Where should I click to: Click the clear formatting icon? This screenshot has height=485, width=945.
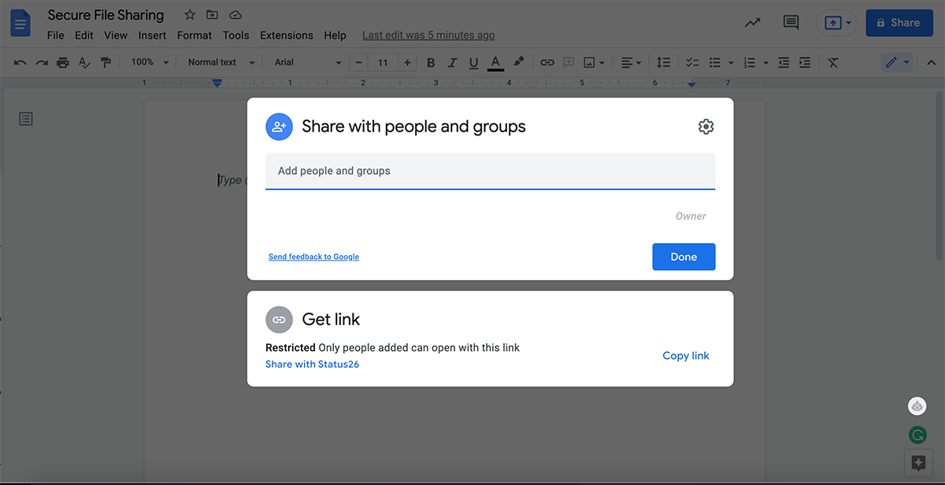(832, 62)
